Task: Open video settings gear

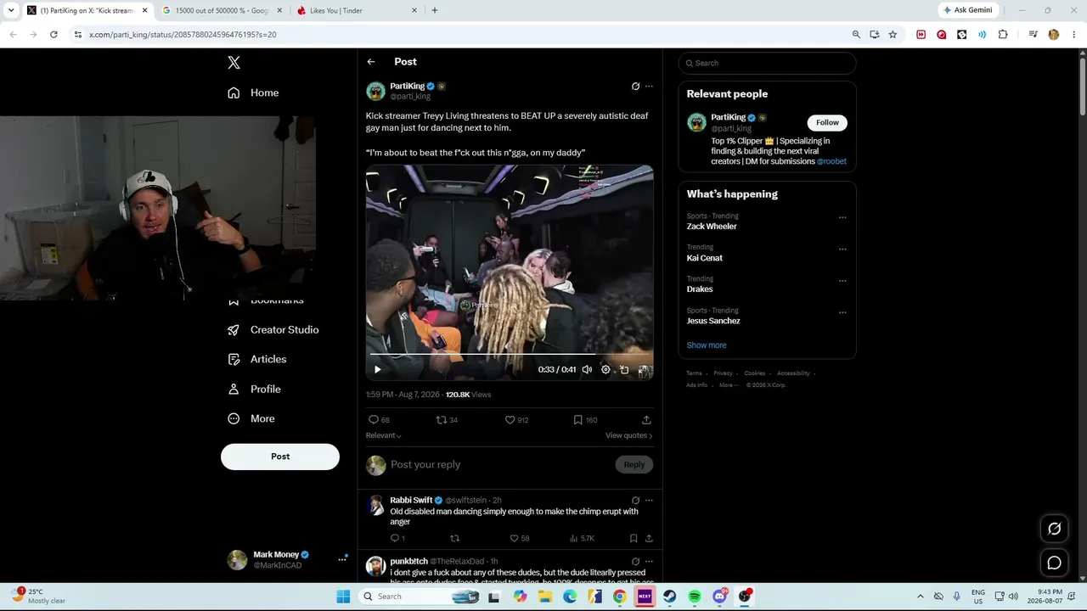Action: [x=605, y=369]
